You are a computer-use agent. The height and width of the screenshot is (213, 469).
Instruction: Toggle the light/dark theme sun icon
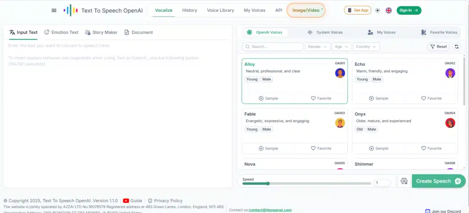pos(377,11)
